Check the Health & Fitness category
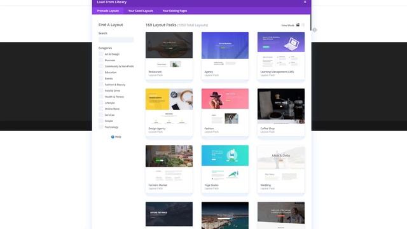Screen dimensions: 407x229 click(100, 97)
